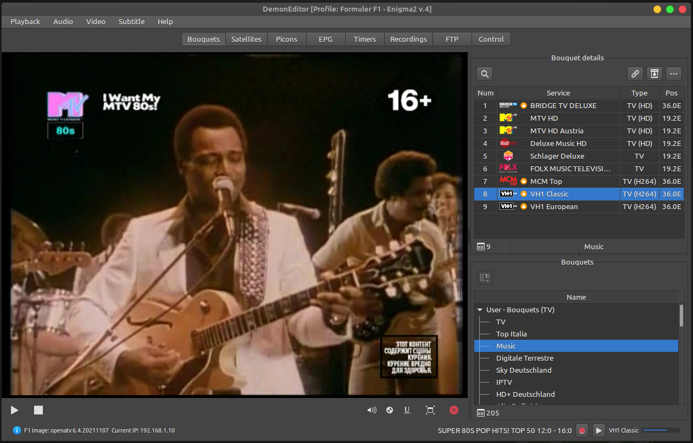
Task: Toggle fullscreen video mode icon
Action: [x=430, y=410]
